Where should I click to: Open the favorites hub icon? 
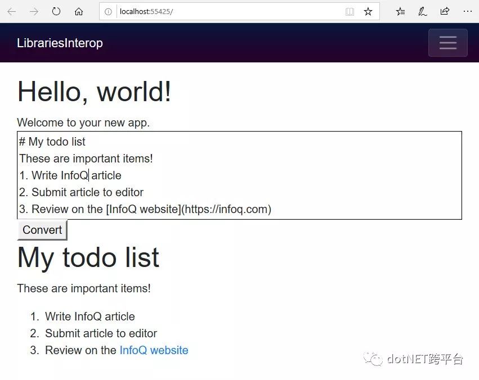[400, 12]
